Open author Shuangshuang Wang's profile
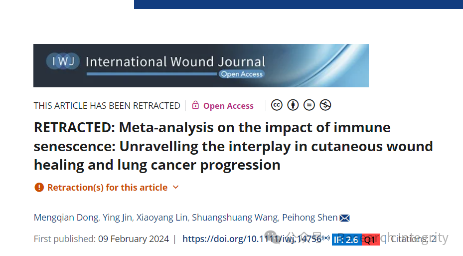463x256 pixels. (235, 218)
